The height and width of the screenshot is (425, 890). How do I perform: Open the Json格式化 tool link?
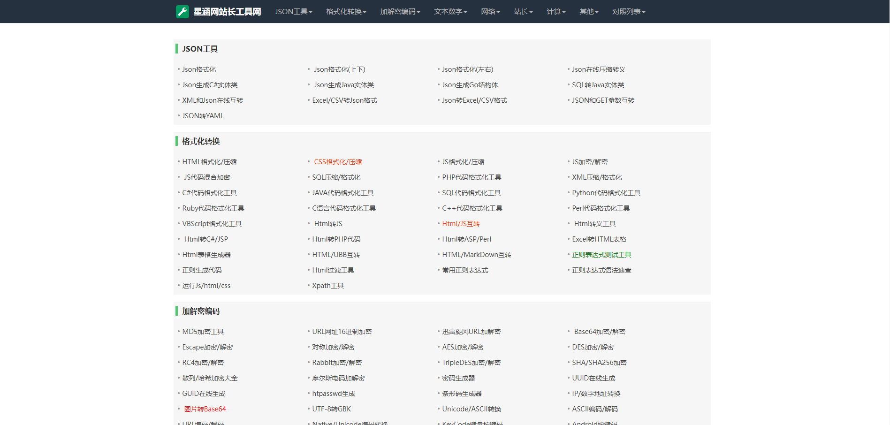[199, 69]
